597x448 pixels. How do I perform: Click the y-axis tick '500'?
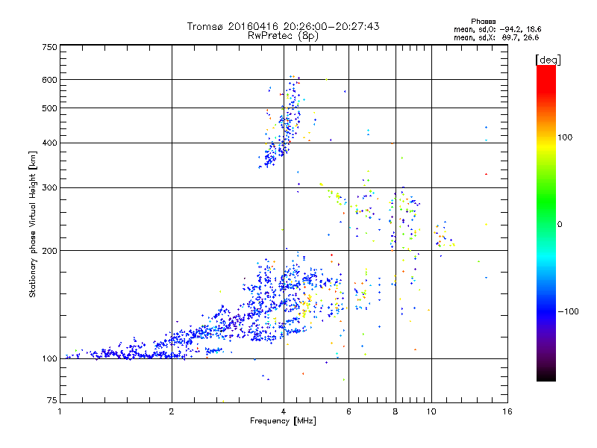tap(50, 108)
